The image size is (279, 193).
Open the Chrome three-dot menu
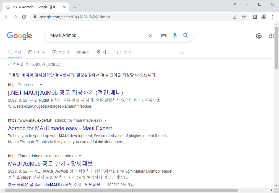[273, 17]
